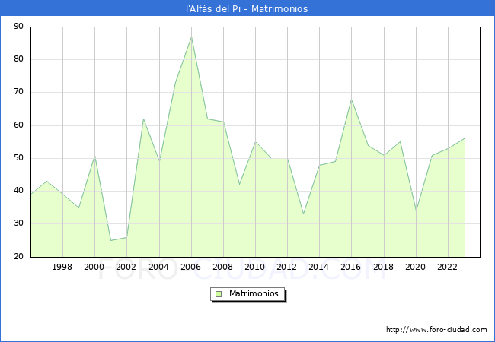The height and width of the screenshot is (342, 495).
Task: Select the 2016 peak data point
Action: [351, 100]
